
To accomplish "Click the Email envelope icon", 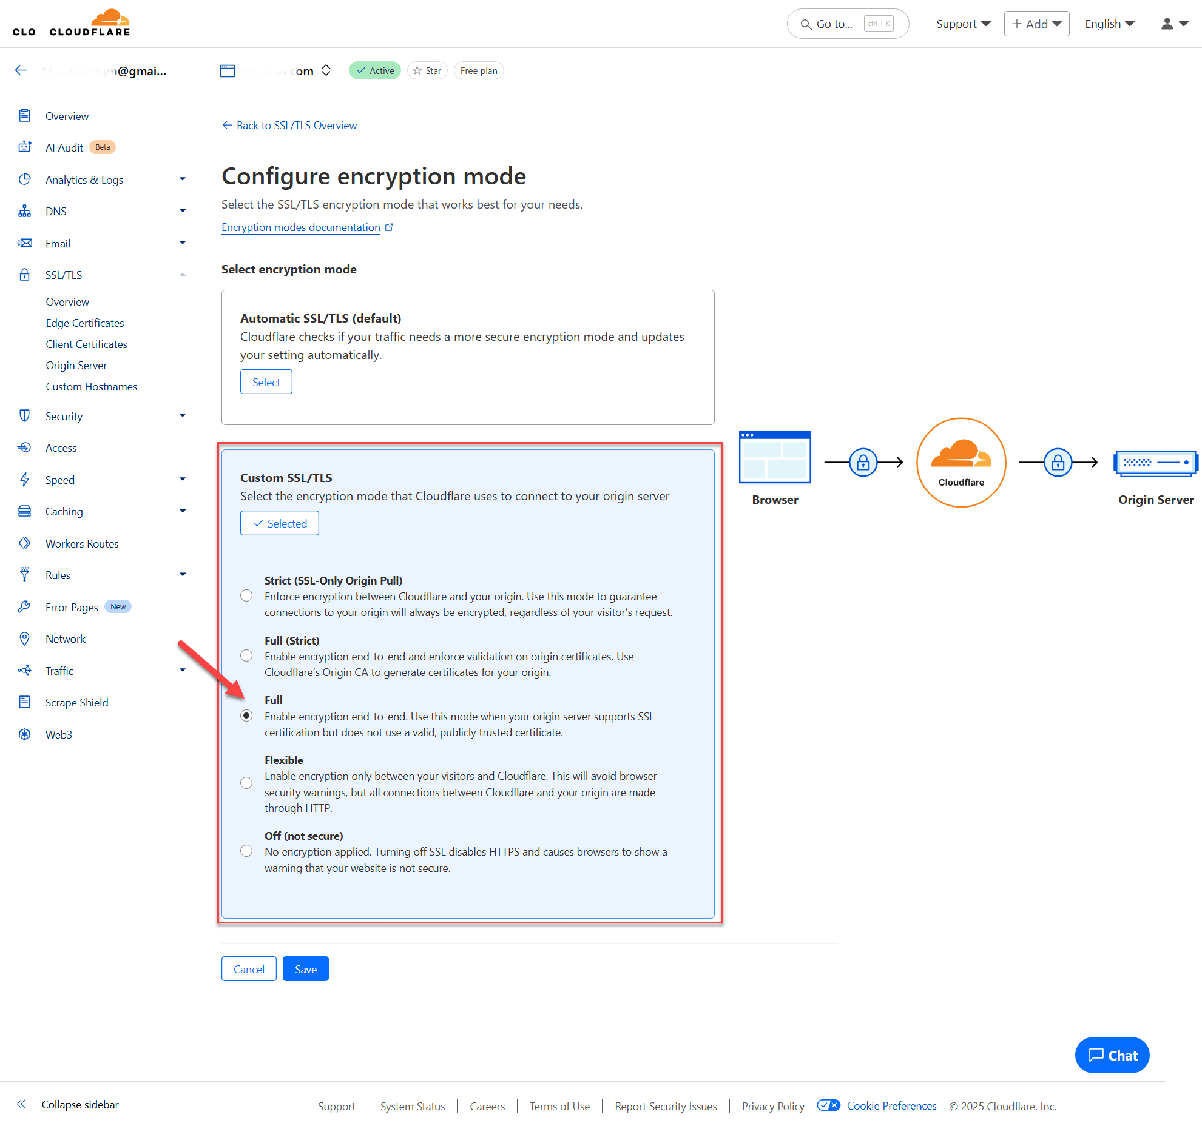I will point(24,243).
